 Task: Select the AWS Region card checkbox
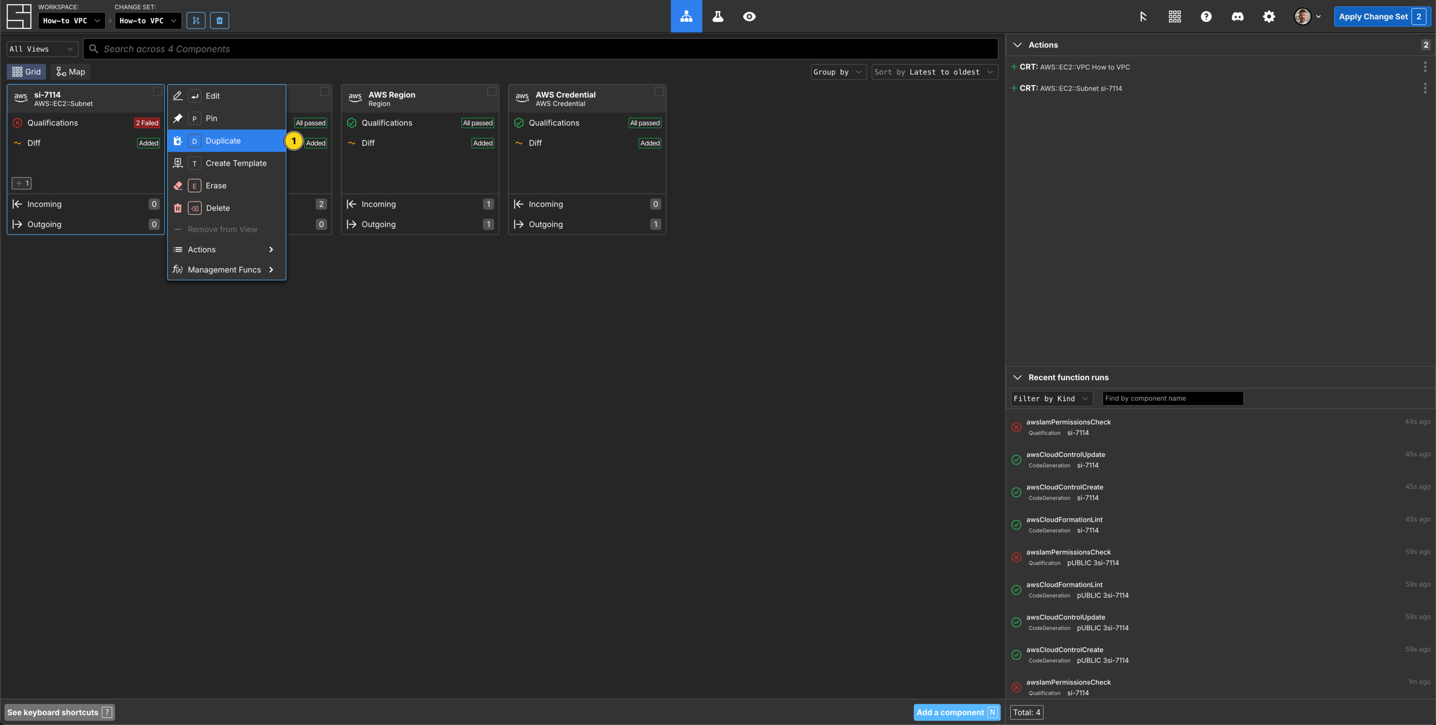click(492, 91)
